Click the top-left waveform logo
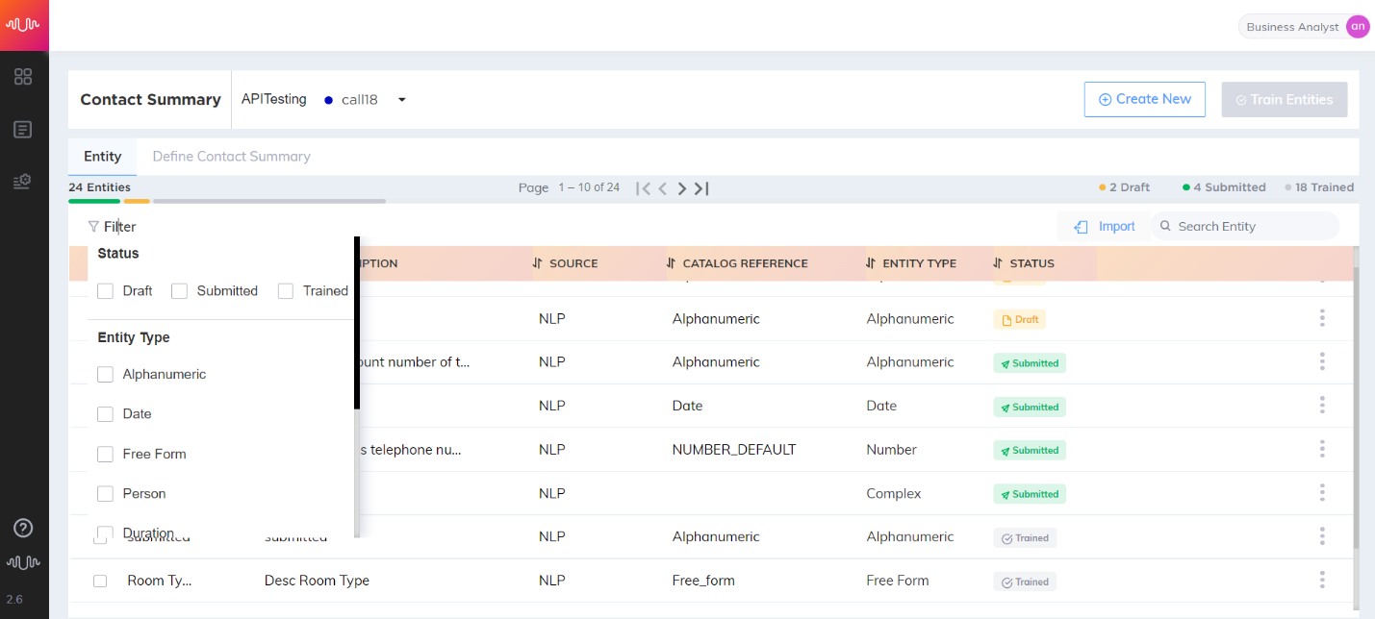Image resolution: width=1375 pixels, height=619 pixels. [24, 25]
